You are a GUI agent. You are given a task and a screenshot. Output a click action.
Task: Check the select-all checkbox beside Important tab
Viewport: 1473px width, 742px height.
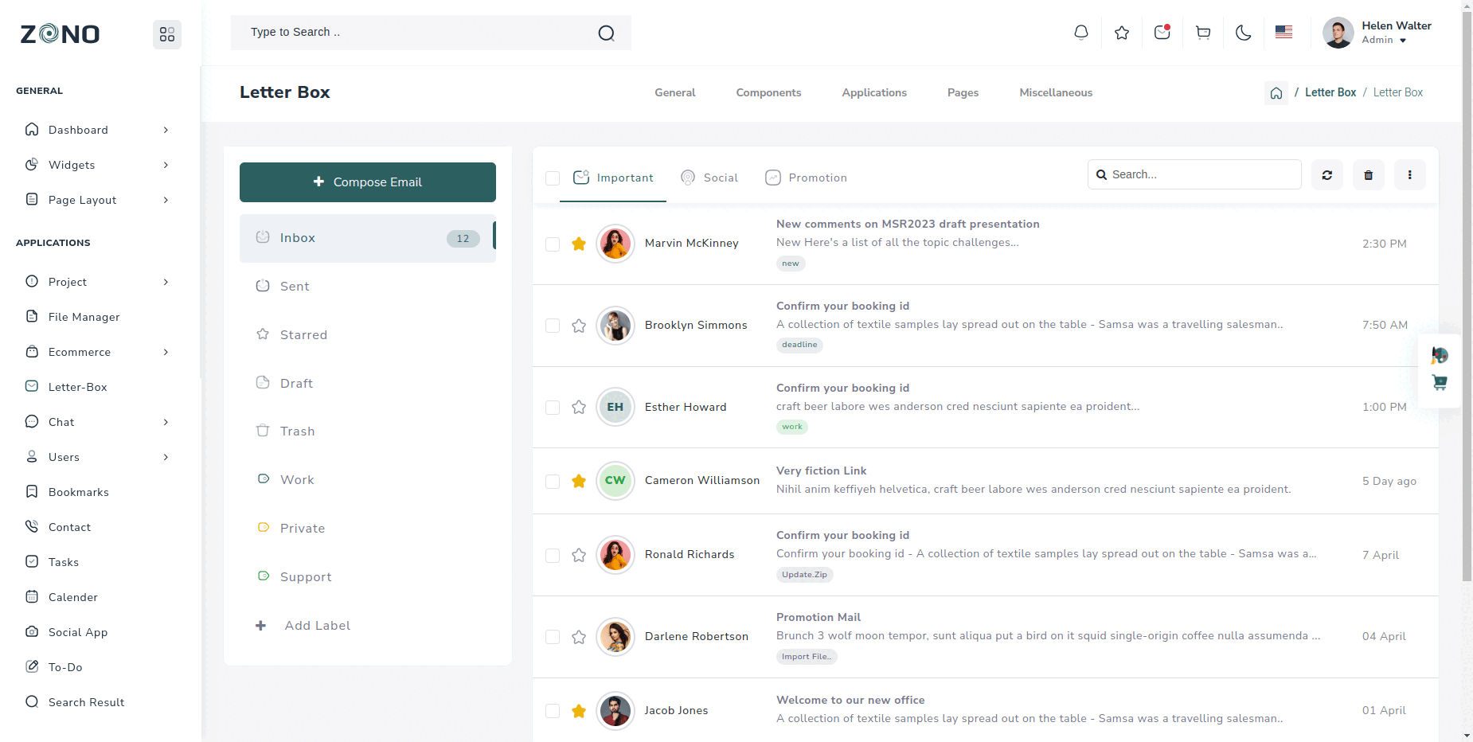[553, 178]
